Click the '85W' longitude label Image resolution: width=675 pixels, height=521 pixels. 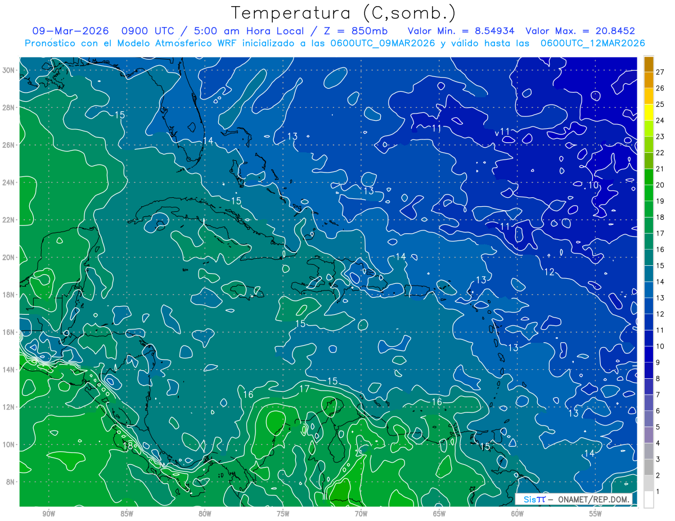point(127,513)
